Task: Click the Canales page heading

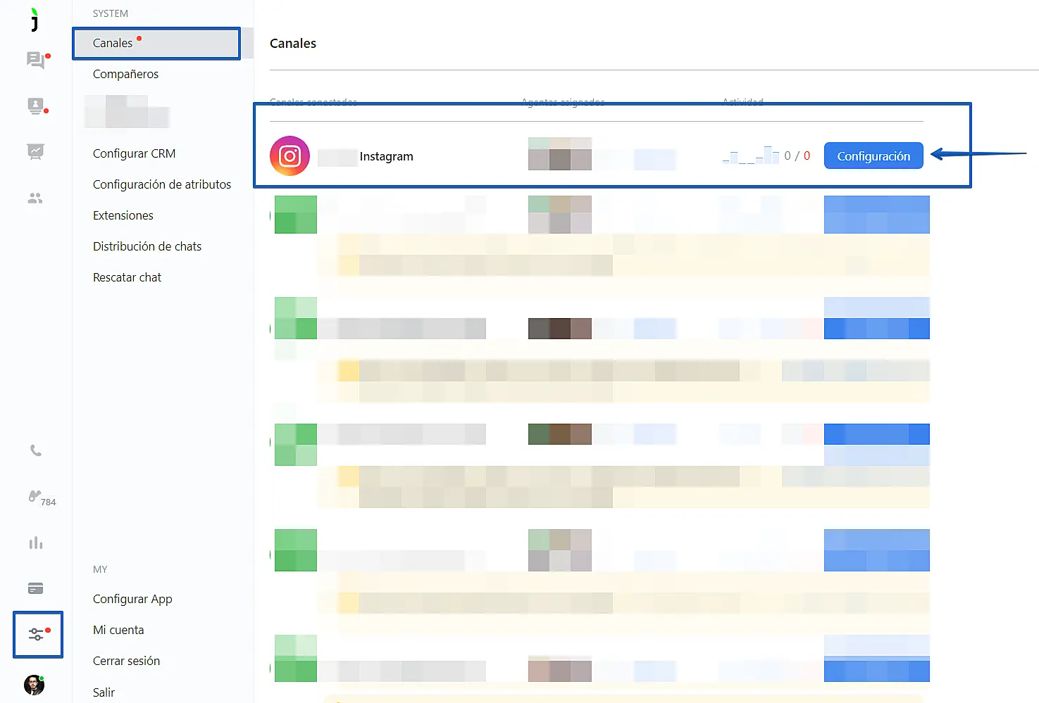Action: pos(293,44)
